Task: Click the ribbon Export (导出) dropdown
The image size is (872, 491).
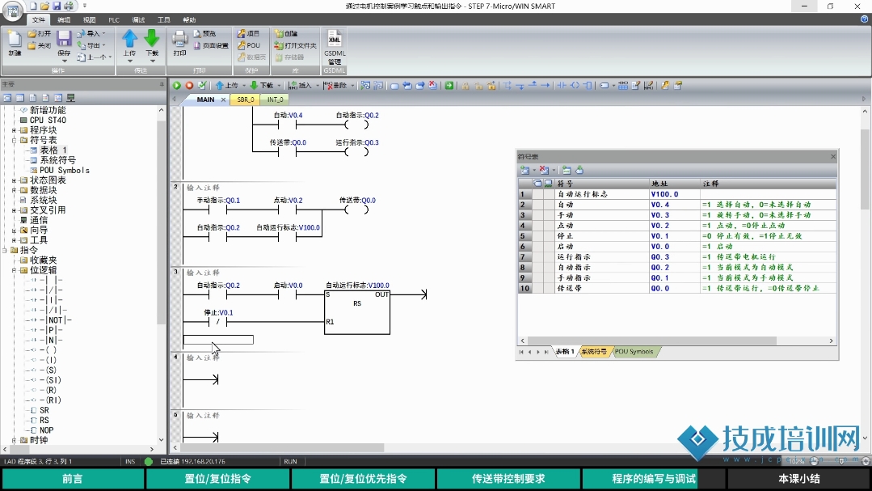Action: 92,45
